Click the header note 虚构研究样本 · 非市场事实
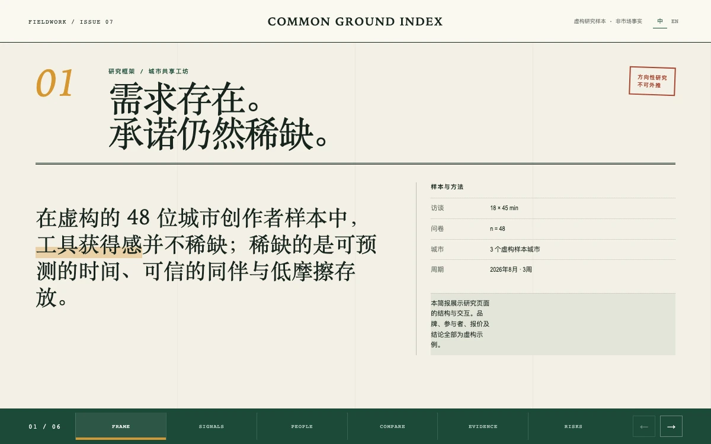Image resolution: width=711 pixels, height=444 pixels. [608, 21]
